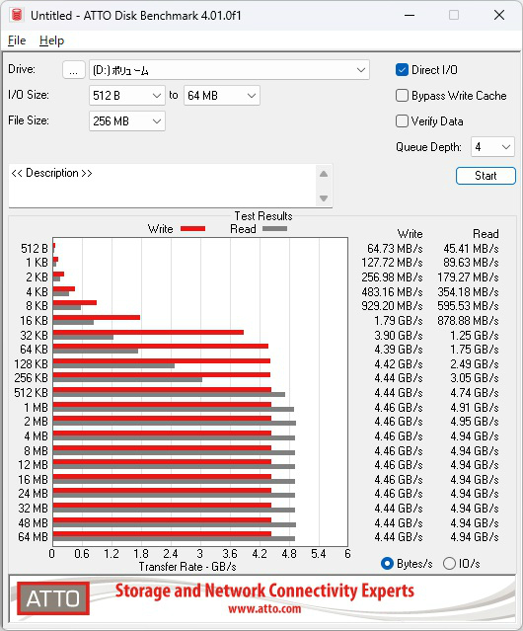Click the 45.41 MB/s read value
Screen dimensions: 523x631
pos(471,249)
